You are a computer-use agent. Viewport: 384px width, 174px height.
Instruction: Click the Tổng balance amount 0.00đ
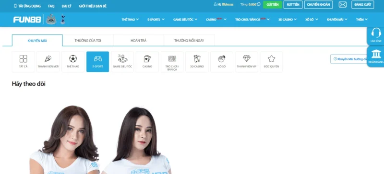pyautogui.click(x=252, y=4)
